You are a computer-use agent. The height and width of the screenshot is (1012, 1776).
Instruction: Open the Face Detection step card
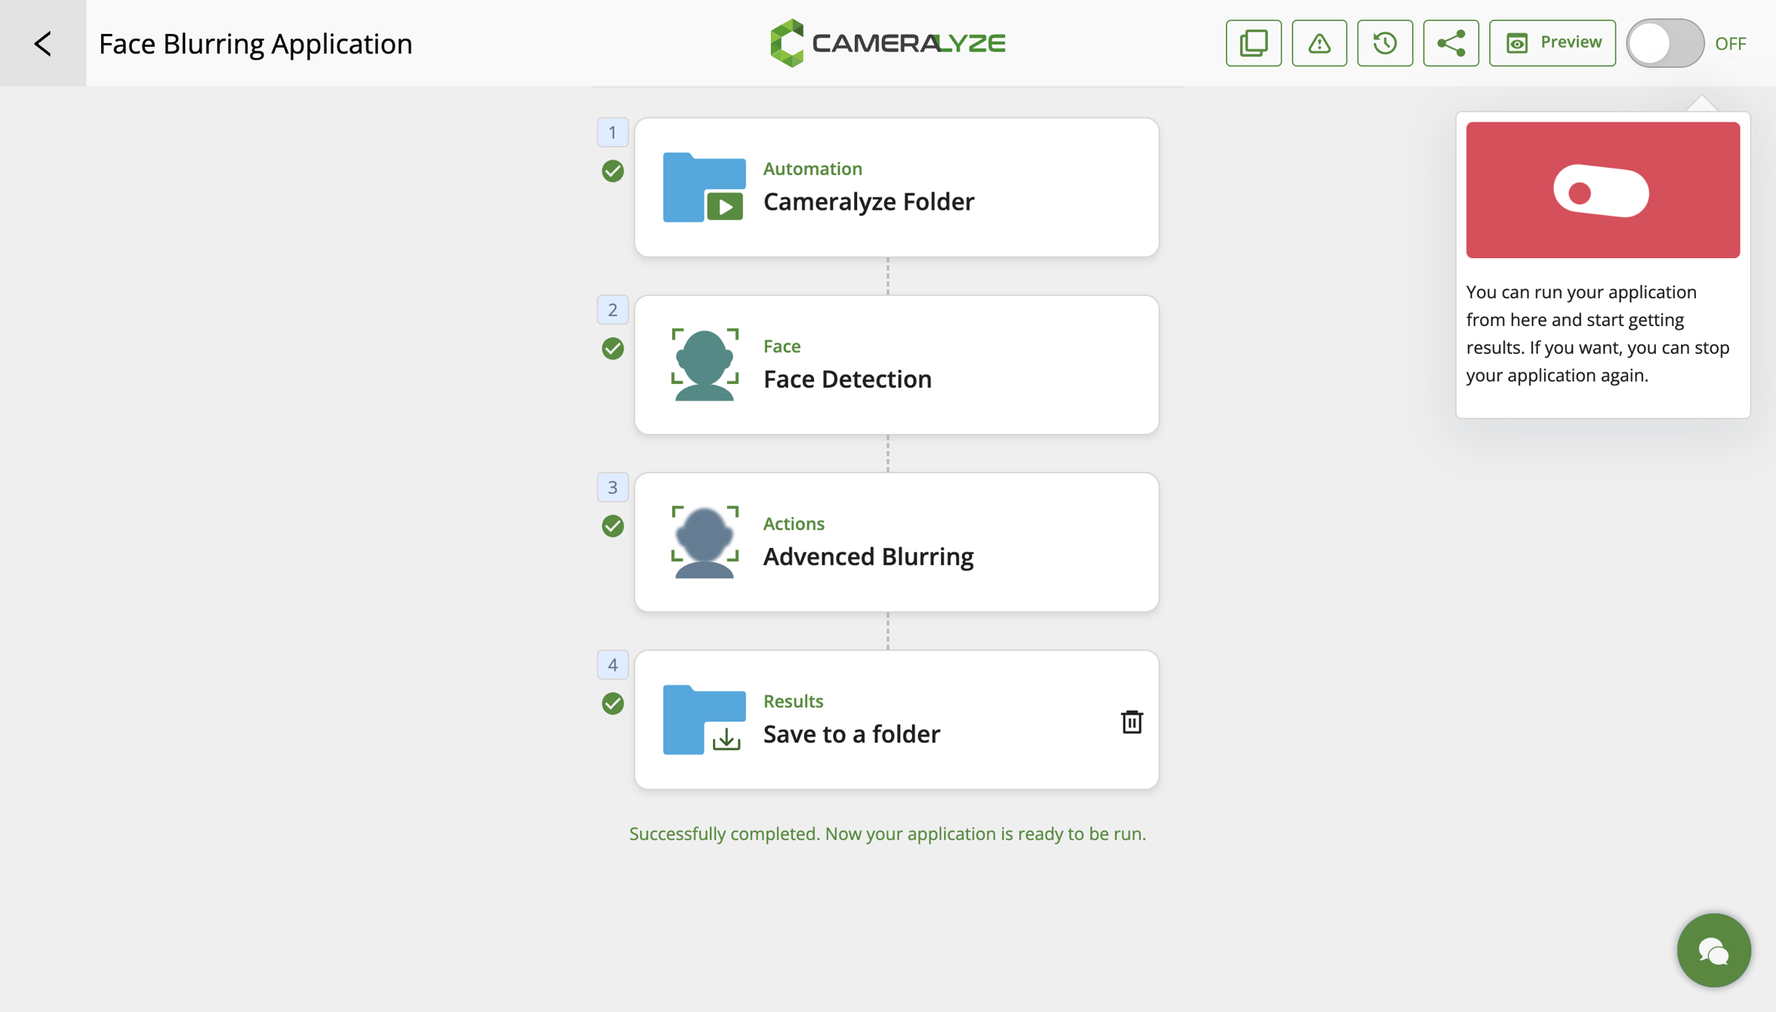[896, 365]
